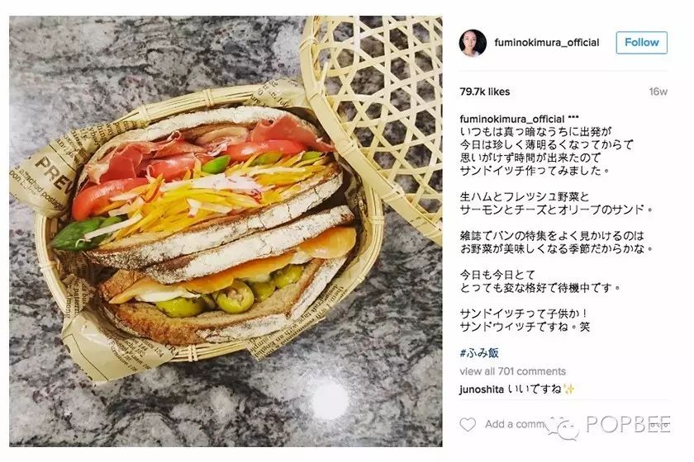Click the sandwich photo
Screen dimensions: 694x462
tap(226, 231)
